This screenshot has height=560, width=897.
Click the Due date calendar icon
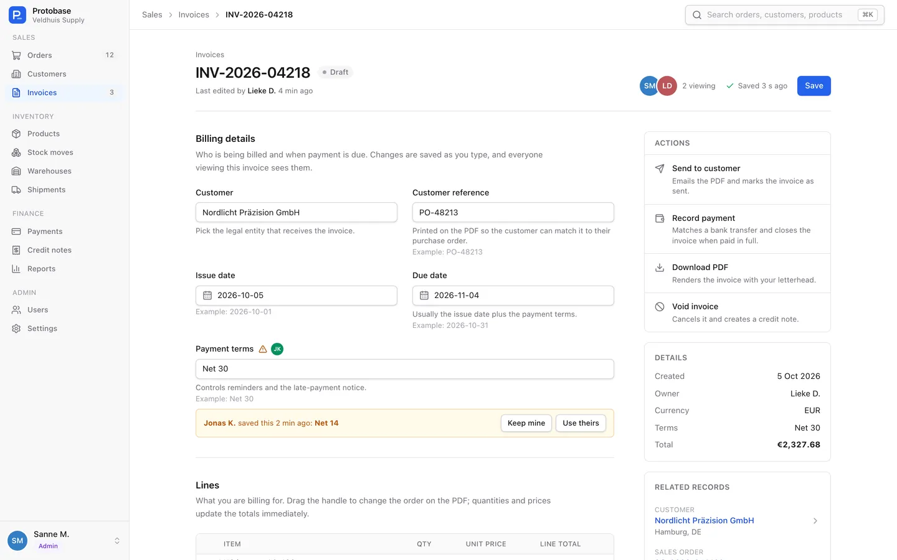pyautogui.click(x=424, y=296)
